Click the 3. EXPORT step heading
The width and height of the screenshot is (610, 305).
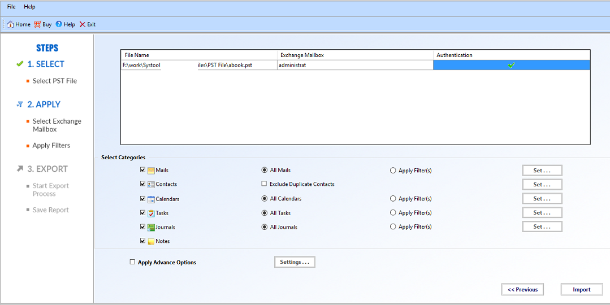point(47,169)
